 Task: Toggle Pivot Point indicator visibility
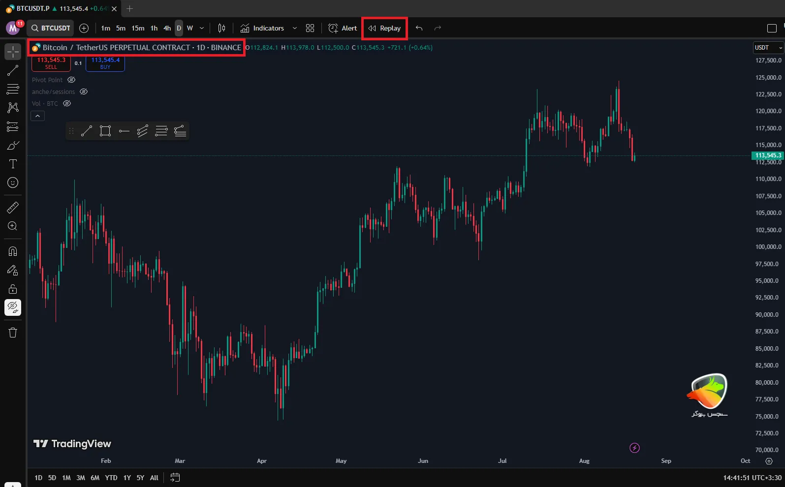pyautogui.click(x=71, y=80)
